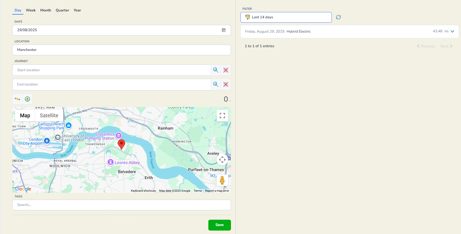Click the University of East London marker
461x234 pixels.
[x=58, y=138]
